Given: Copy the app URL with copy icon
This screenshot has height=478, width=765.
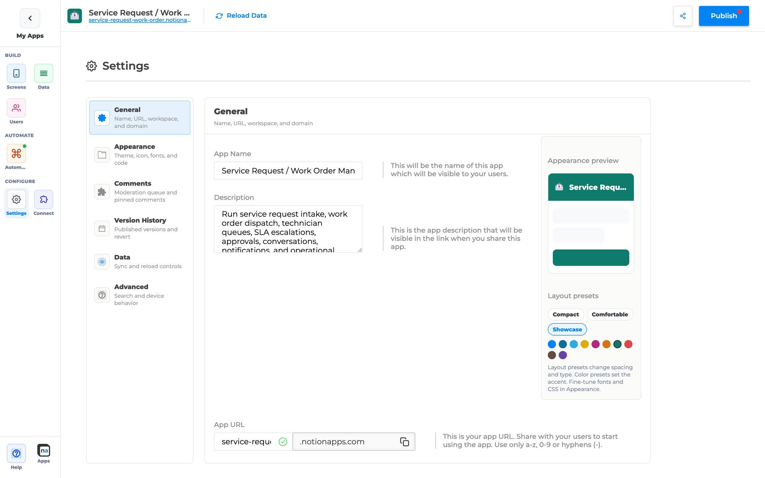Looking at the screenshot, I should pos(404,441).
